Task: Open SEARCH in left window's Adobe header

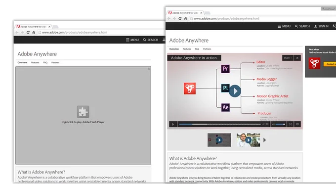Action: (x=151, y=40)
